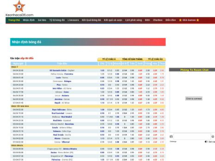Viewport: 215px width, 161px height.
Task: Click the camera icon in chat
Action: [x=171, y=136]
